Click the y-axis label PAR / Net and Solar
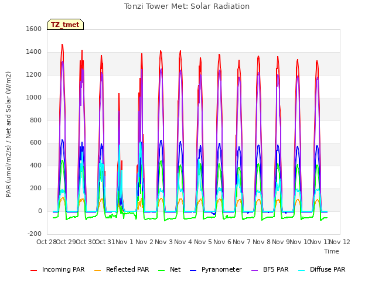 coord(8,134)
